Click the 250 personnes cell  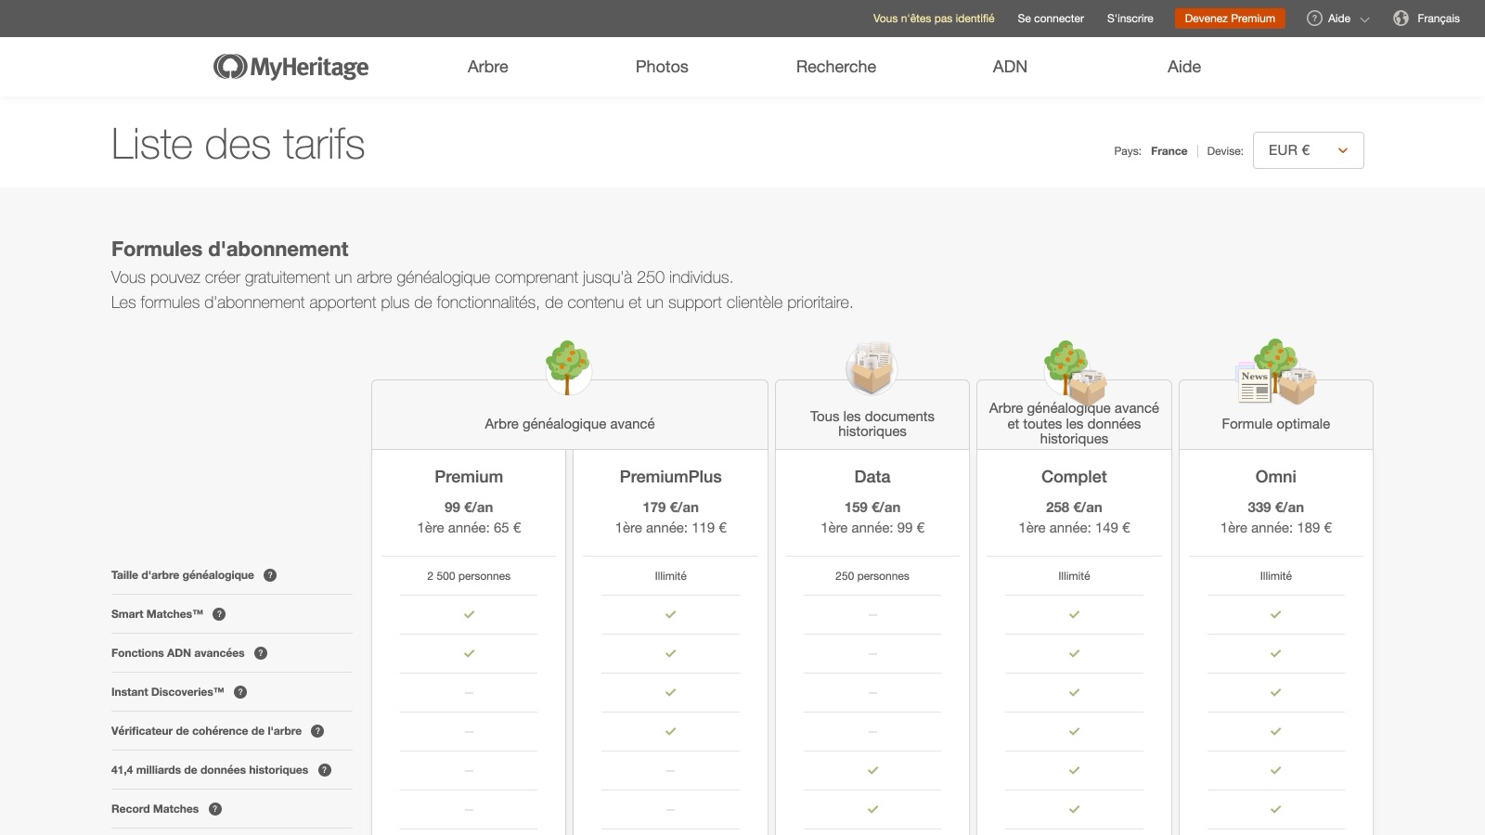click(x=872, y=576)
